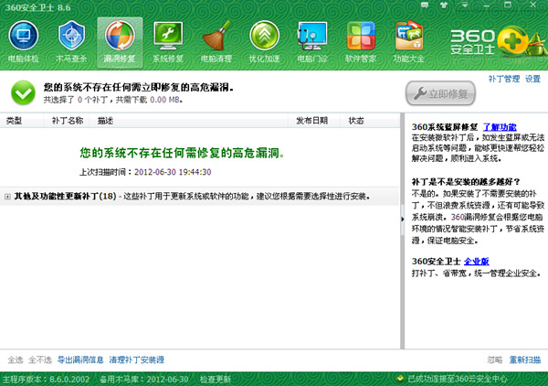Open the 补丁管理 patch management link
Viewport: 548px width, 386px height.
coord(503,79)
